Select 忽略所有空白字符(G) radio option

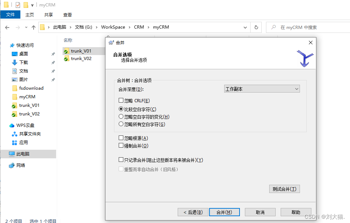pos(121,124)
